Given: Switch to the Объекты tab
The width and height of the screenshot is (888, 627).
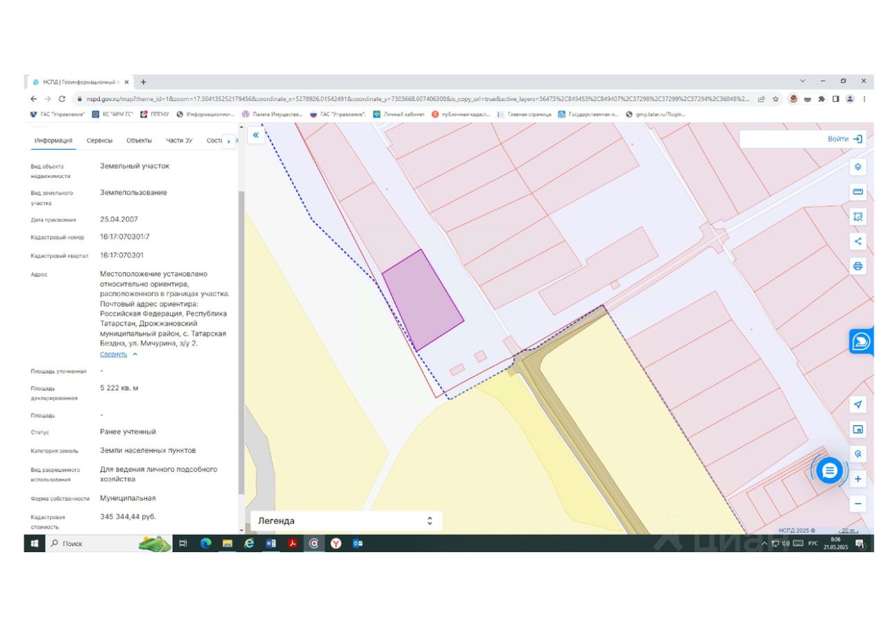Looking at the screenshot, I should [x=139, y=140].
